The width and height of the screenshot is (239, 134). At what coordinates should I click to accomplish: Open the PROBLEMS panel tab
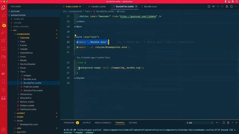(71, 123)
